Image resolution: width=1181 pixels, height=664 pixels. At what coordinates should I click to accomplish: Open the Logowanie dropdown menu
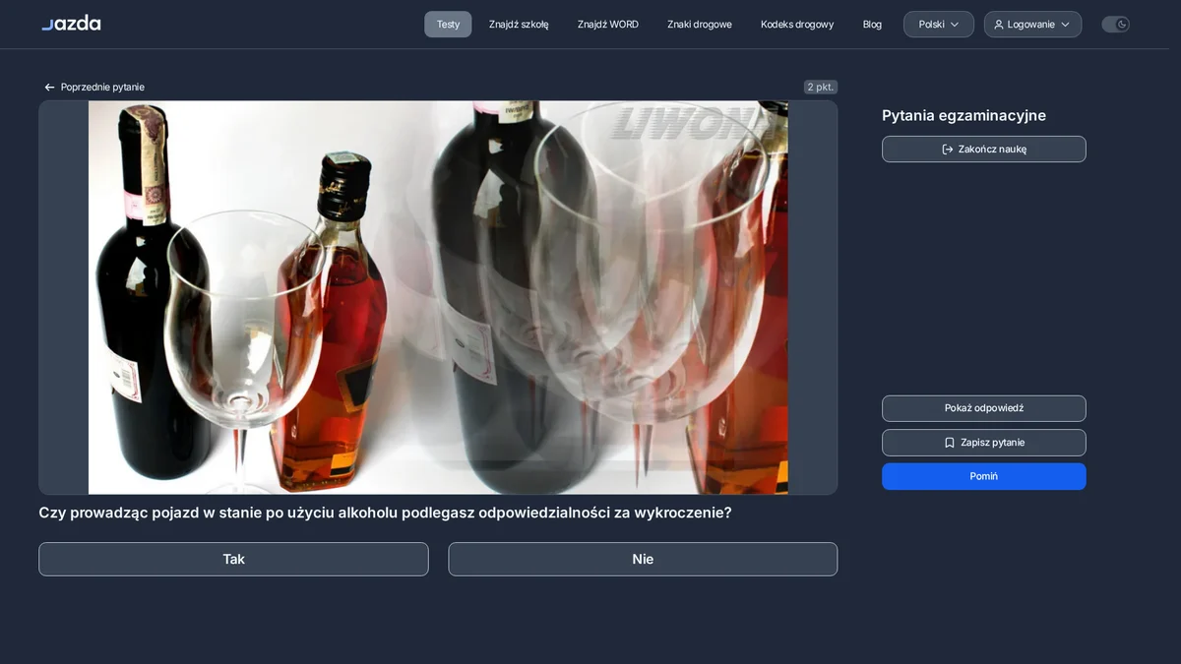click(x=1032, y=25)
